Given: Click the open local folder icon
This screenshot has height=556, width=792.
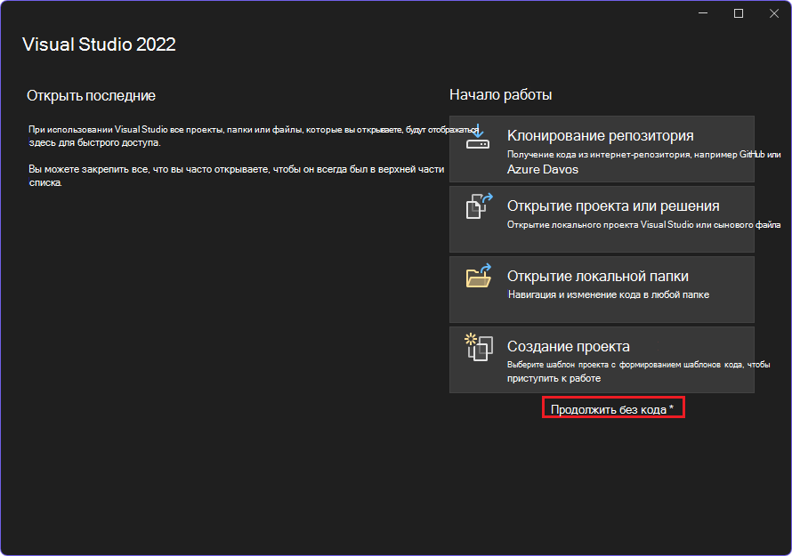Looking at the screenshot, I should click(x=479, y=277).
